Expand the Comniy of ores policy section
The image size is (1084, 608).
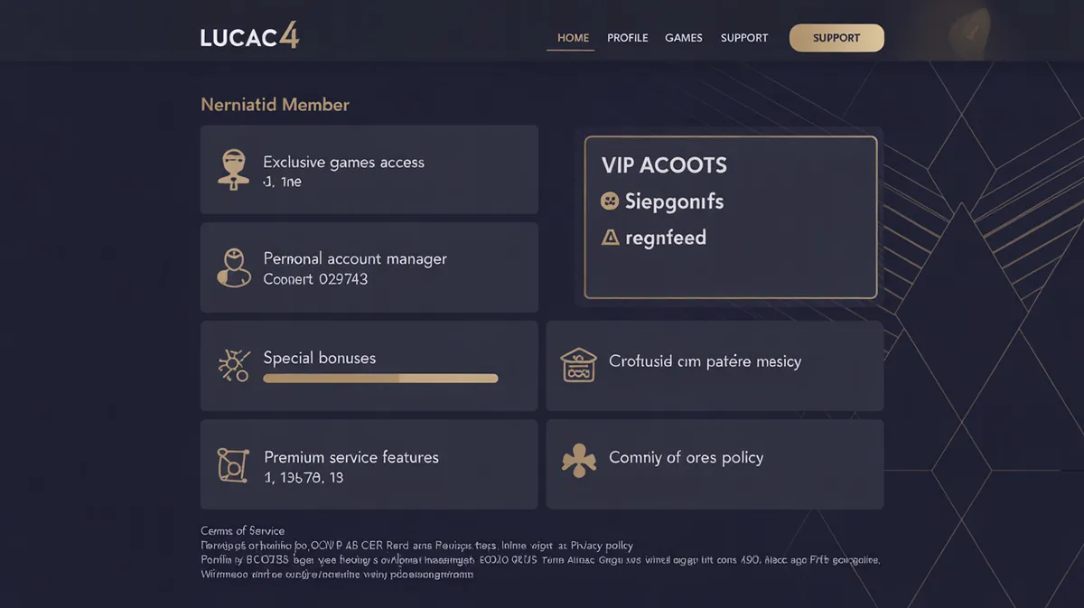tap(714, 464)
